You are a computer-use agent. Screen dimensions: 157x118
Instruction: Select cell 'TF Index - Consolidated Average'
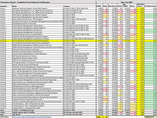(38, 110)
